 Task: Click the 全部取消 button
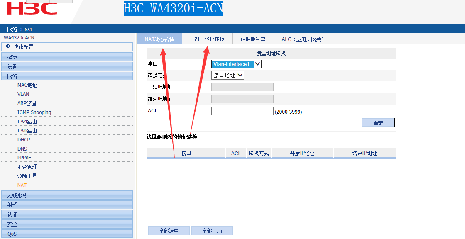click(212, 231)
